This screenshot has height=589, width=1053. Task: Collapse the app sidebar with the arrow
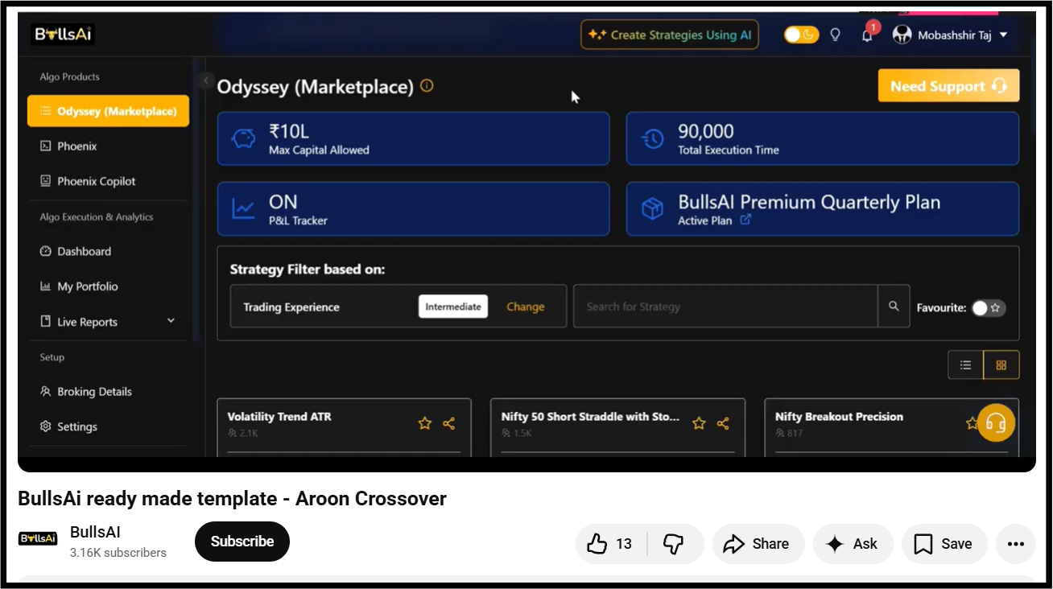(x=206, y=80)
